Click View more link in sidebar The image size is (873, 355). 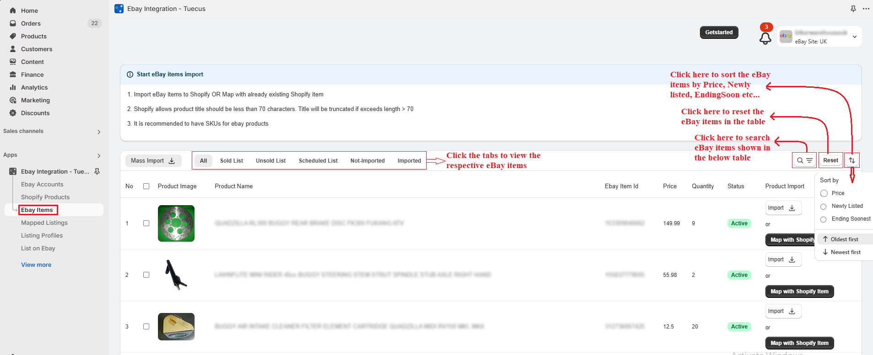click(x=36, y=265)
